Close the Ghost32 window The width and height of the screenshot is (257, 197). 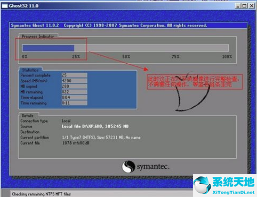252,6
